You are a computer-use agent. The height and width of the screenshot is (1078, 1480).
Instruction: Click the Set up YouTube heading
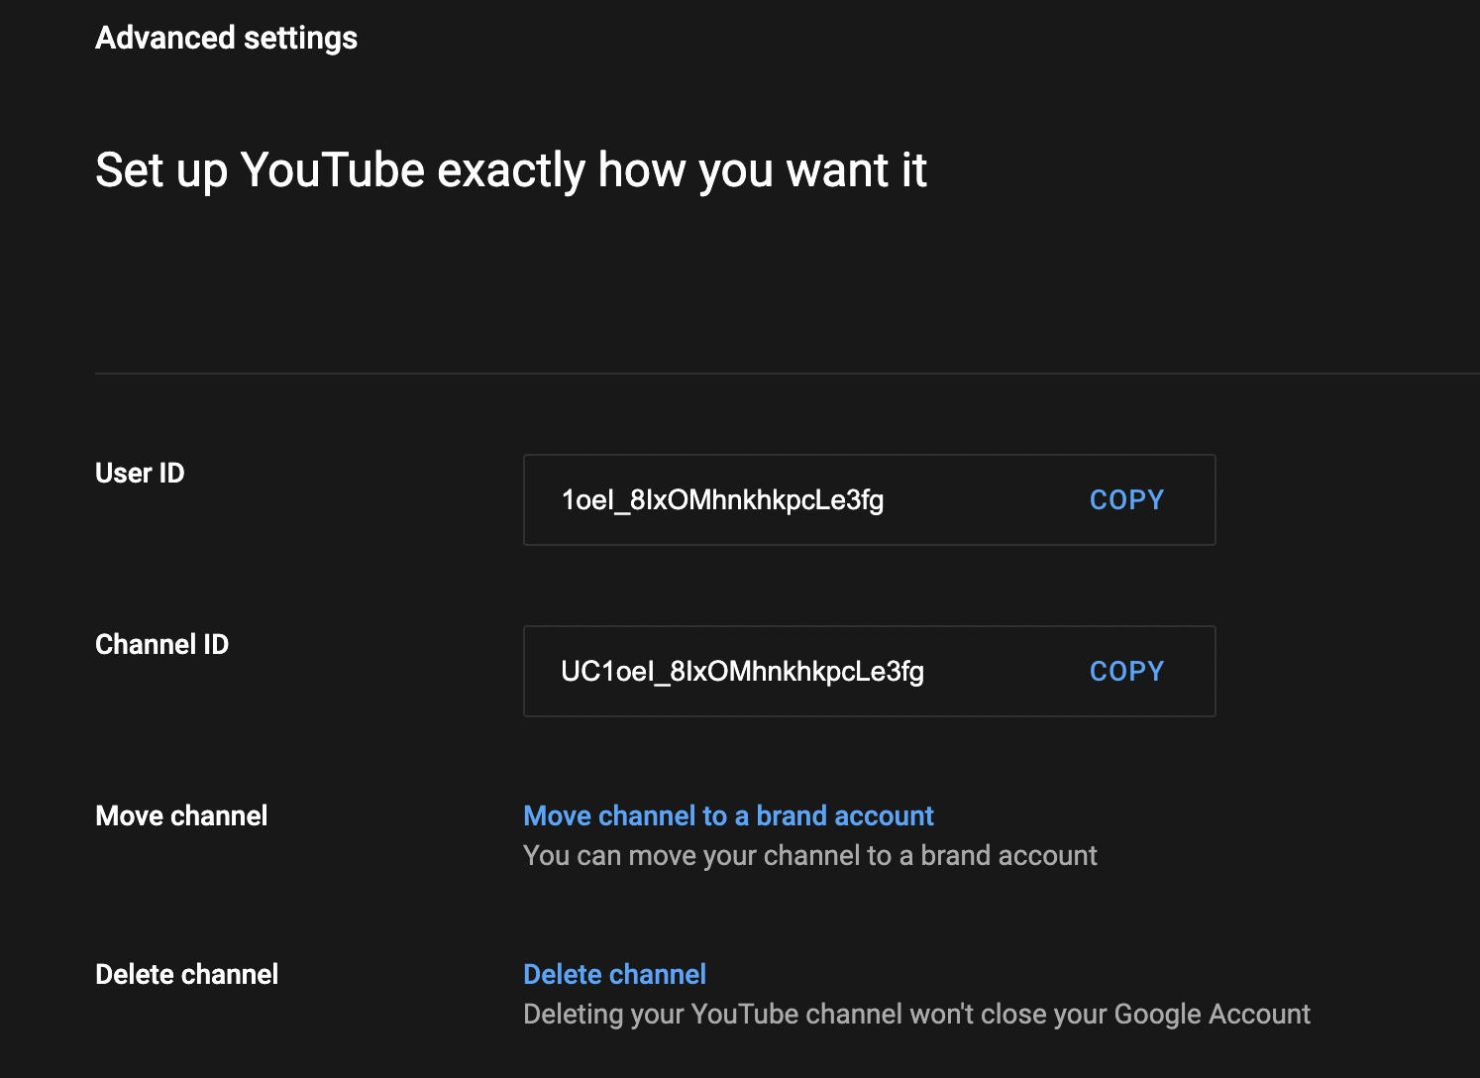[510, 169]
